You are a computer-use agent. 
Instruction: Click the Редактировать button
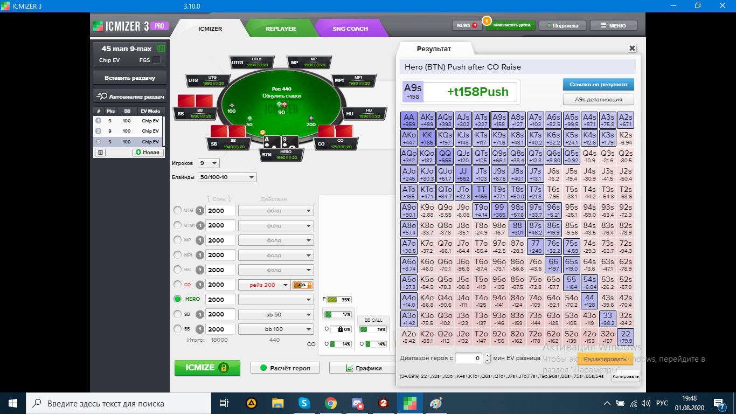pyautogui.click(x=605, y=359)
